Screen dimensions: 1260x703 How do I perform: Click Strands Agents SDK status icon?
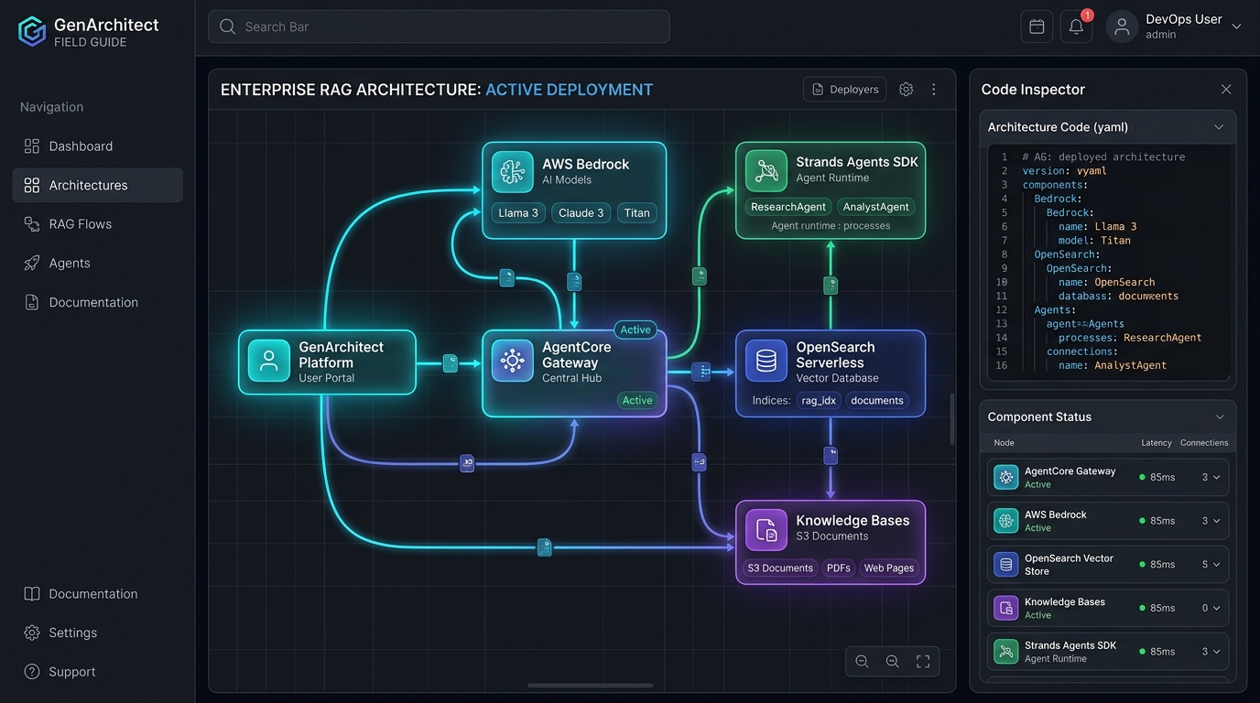pyautogui.click(x=1006, y=652)
